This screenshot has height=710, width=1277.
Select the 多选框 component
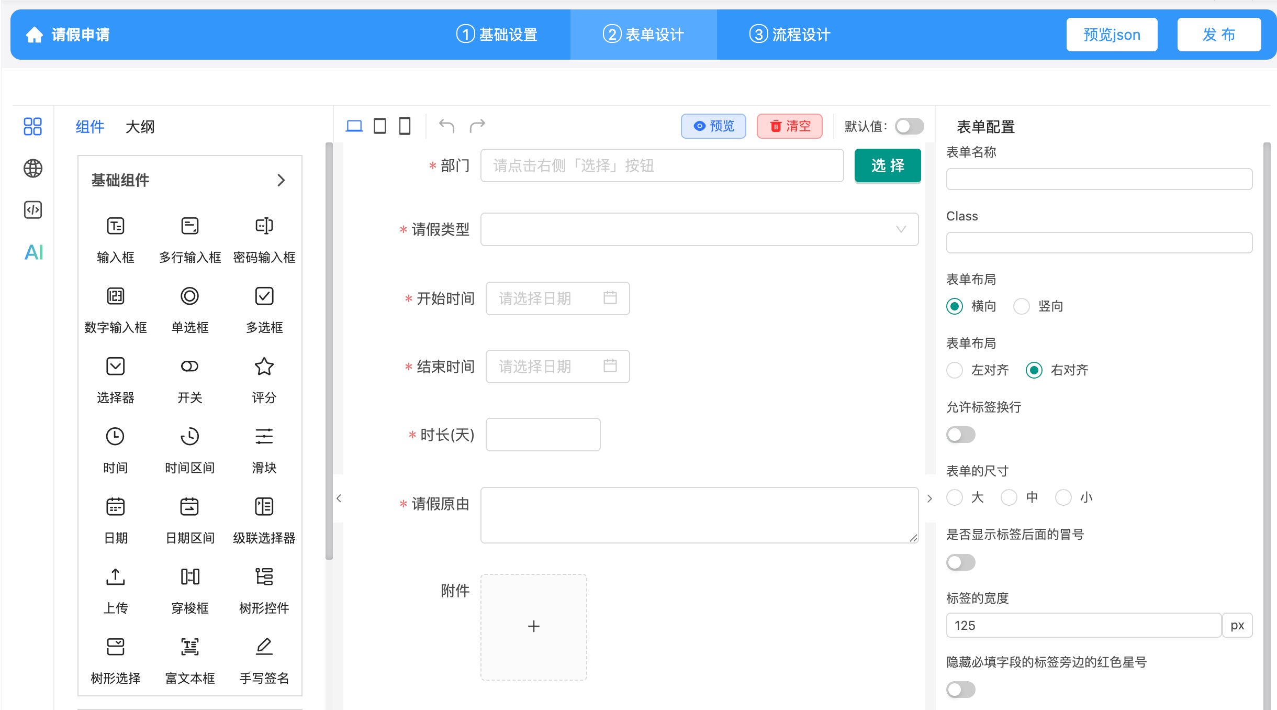pos(264,309)
